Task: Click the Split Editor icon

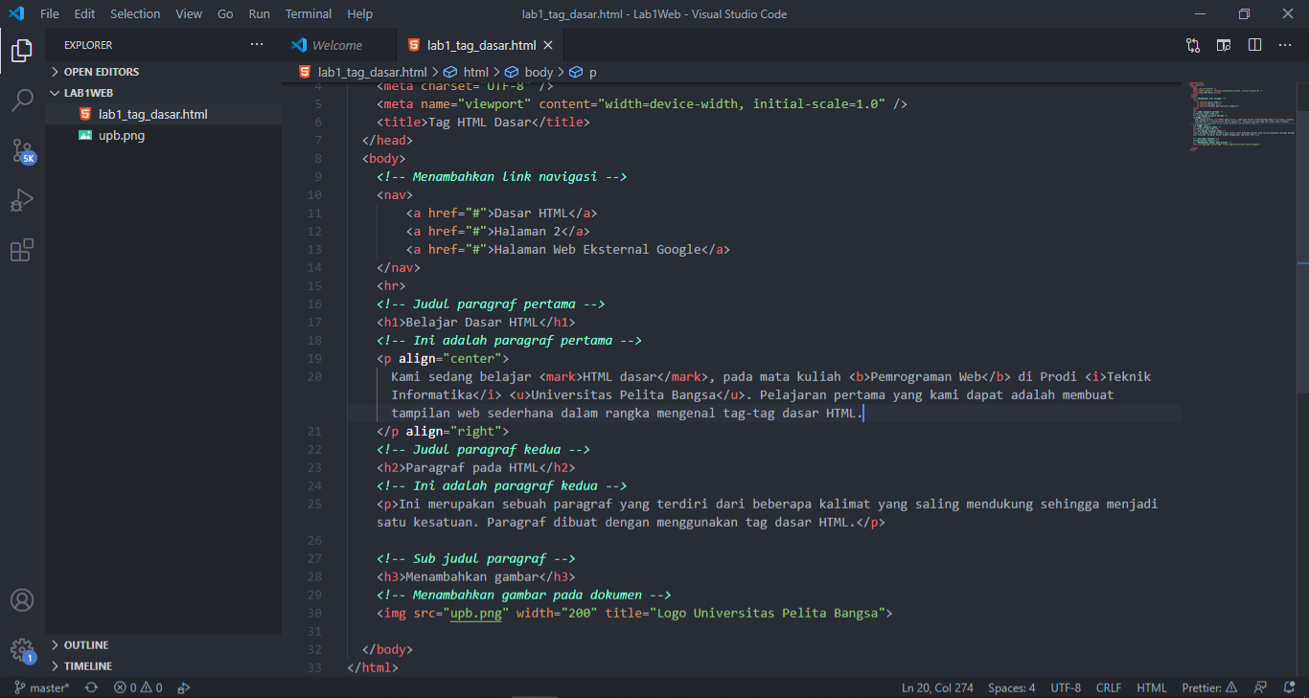Action: [1254, 44]
